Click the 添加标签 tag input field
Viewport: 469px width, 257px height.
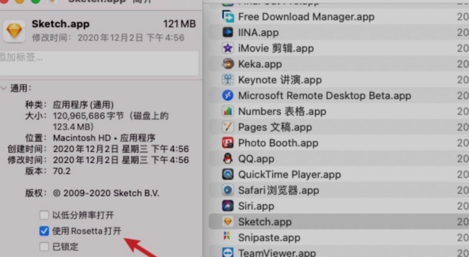coord(99,63)
